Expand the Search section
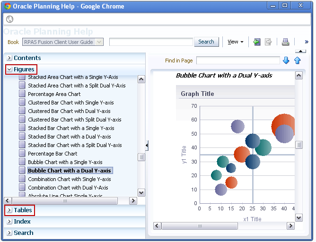 9,233
